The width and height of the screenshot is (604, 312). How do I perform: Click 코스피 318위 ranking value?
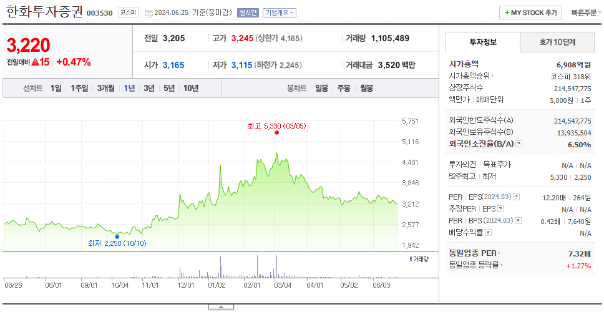tap(571, 76)
